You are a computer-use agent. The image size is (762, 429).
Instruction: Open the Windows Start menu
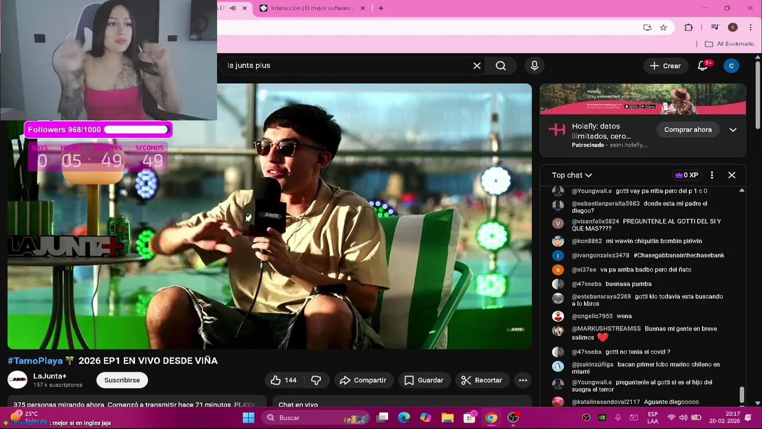pyautogui.click(x=249, y=418)
